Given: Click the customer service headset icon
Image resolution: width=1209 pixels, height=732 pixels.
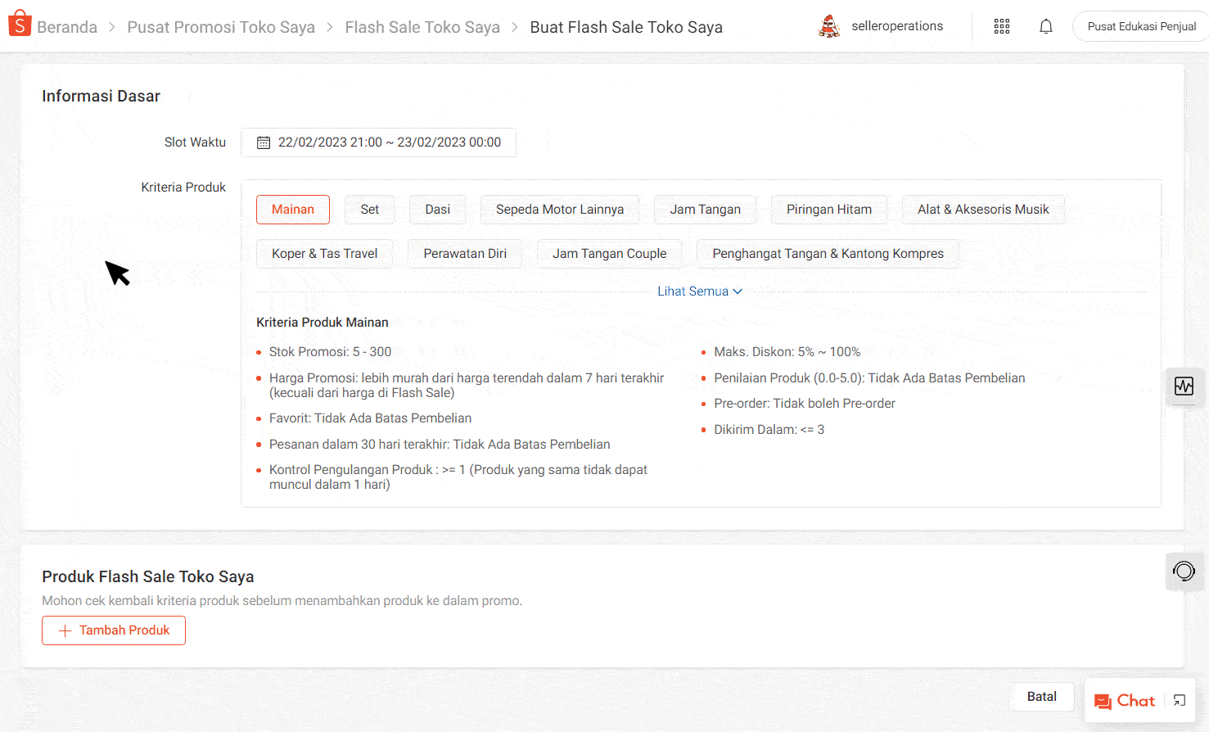Looking at the screenshot, I should click(1184, 572).
